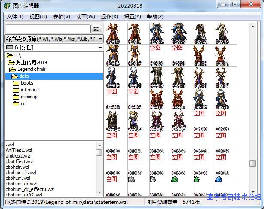This screenshot has height=209, width=264.
Task: Select the armor image numbered 04890
Action: [x=113, y=32]
